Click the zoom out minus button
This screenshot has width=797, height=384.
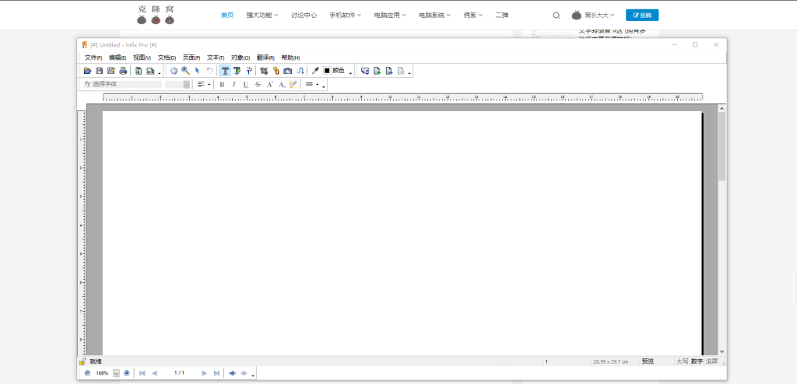87,373
